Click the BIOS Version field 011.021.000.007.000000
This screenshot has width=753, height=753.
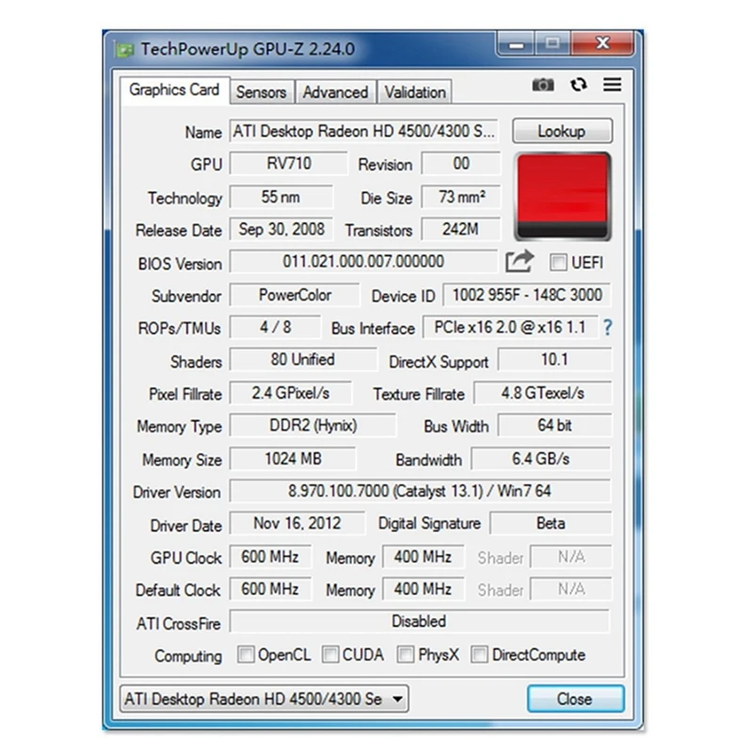tap(363, 262)
